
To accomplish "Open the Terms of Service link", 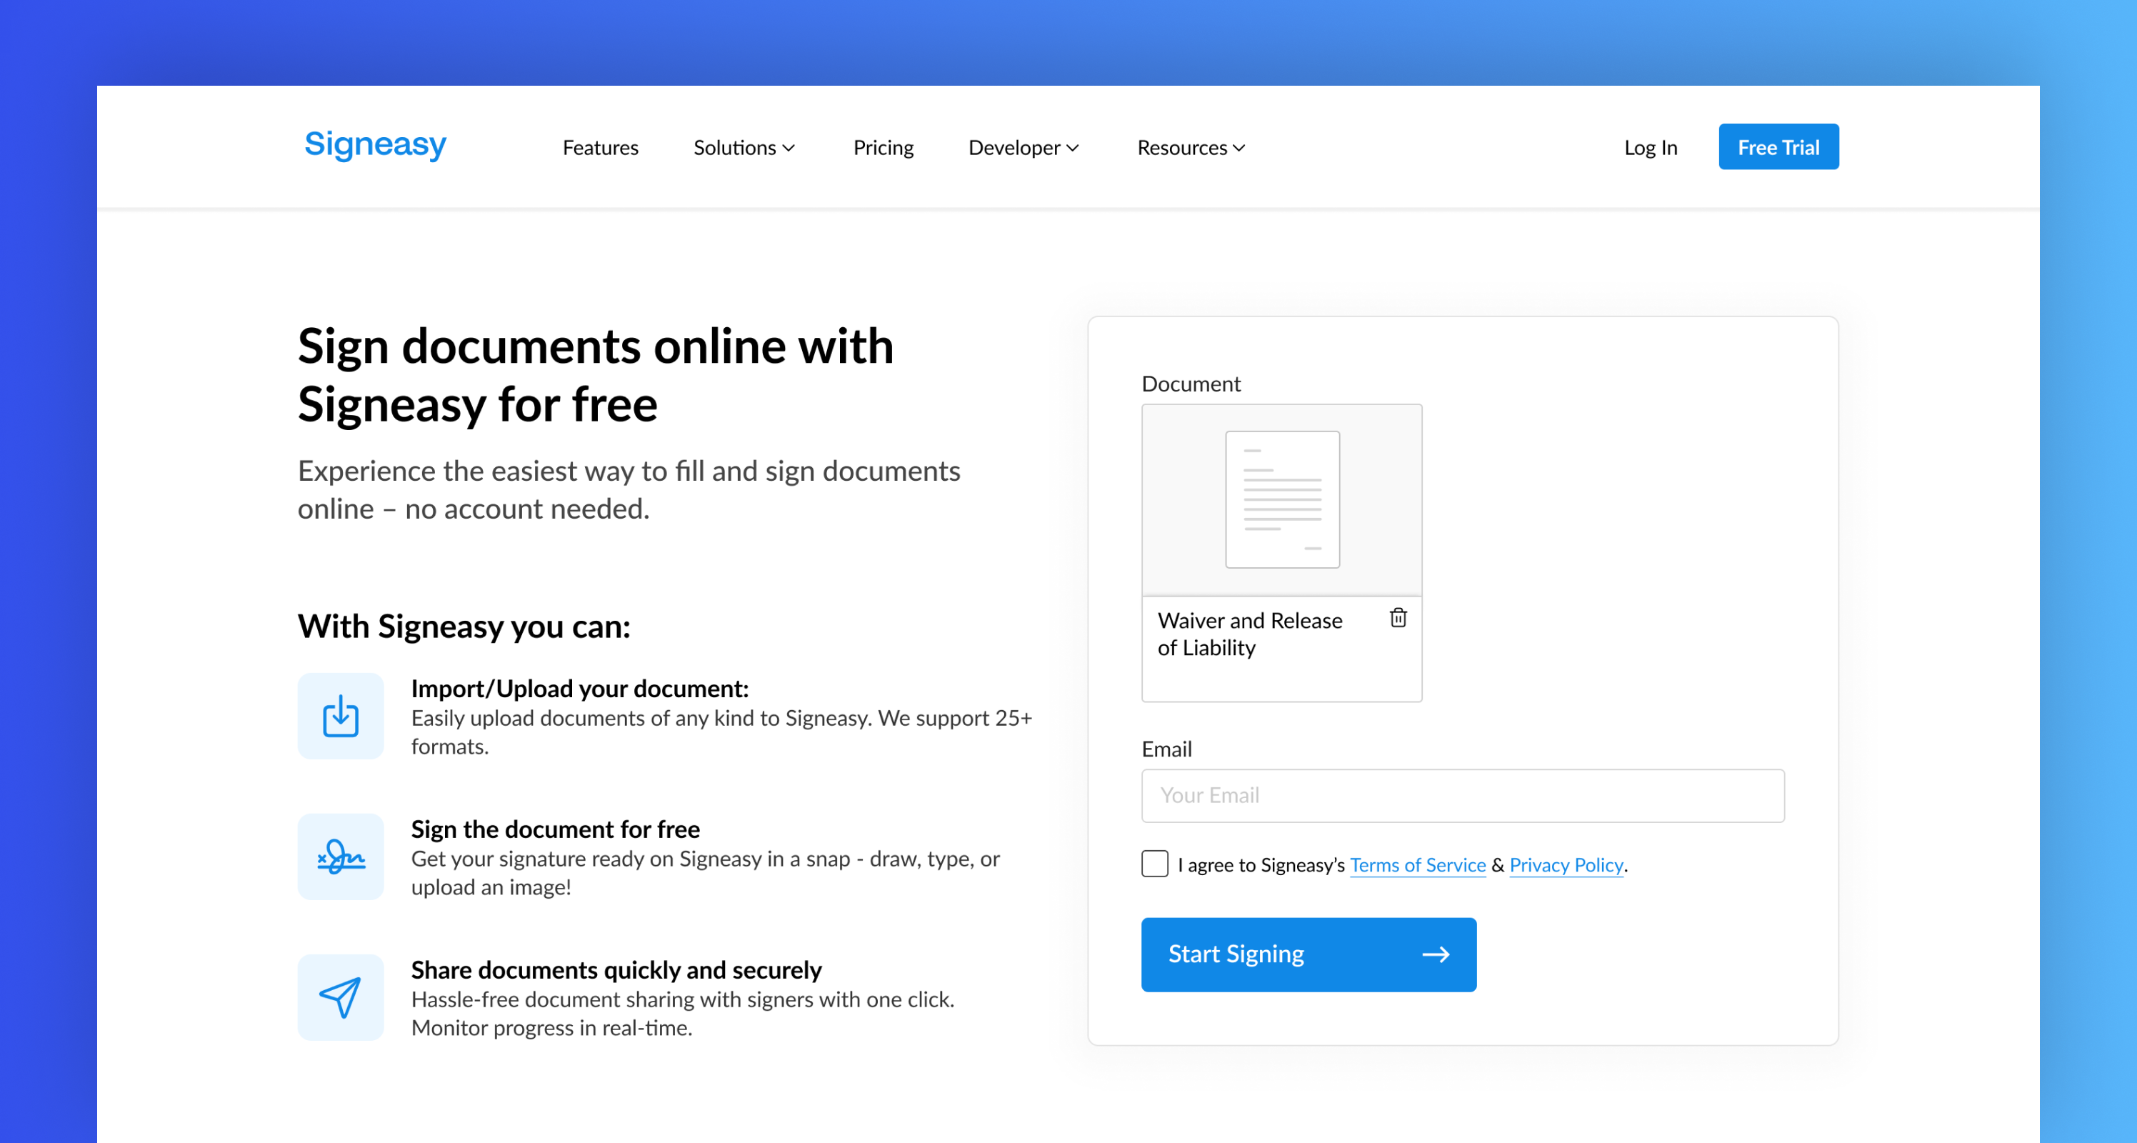I will point(1417,865).
